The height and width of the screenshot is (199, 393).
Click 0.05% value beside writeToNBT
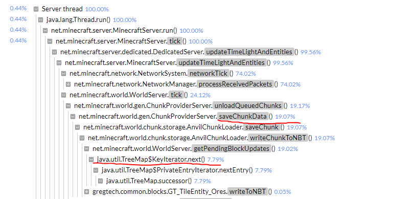[x=283, y=192]
